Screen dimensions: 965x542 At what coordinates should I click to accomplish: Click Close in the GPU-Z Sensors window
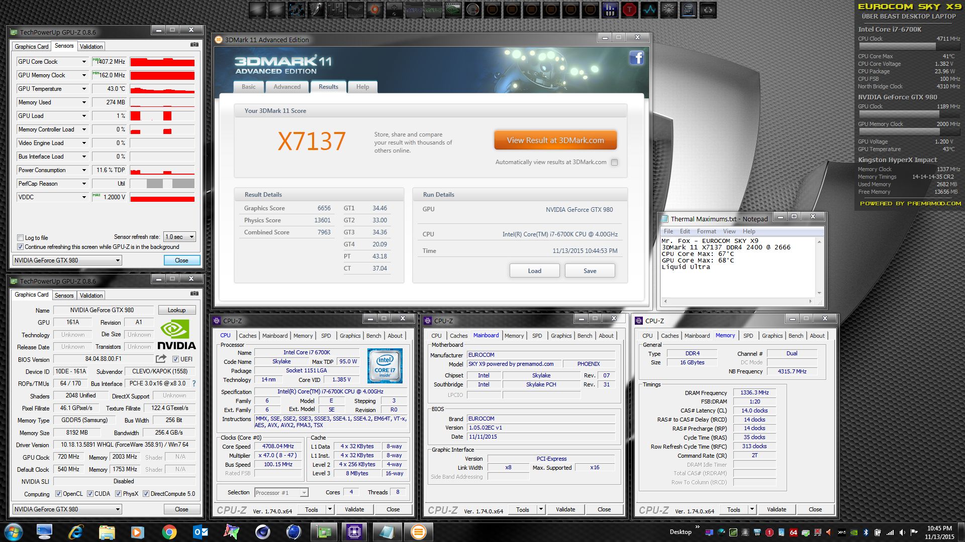181,260
